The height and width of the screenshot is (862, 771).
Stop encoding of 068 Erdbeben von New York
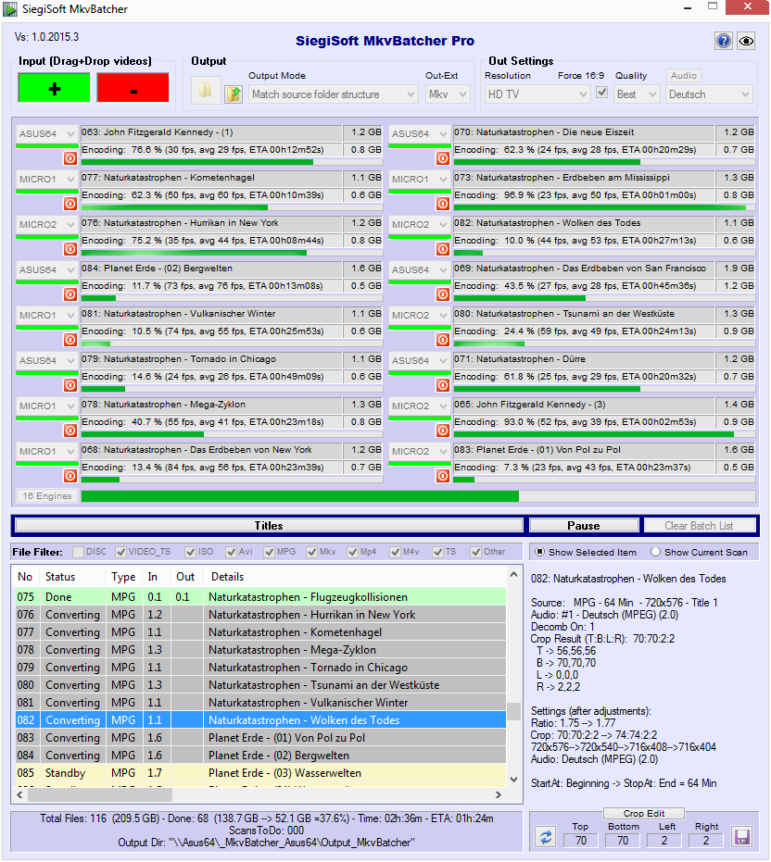pyautogui.click(x=70, y=476)
